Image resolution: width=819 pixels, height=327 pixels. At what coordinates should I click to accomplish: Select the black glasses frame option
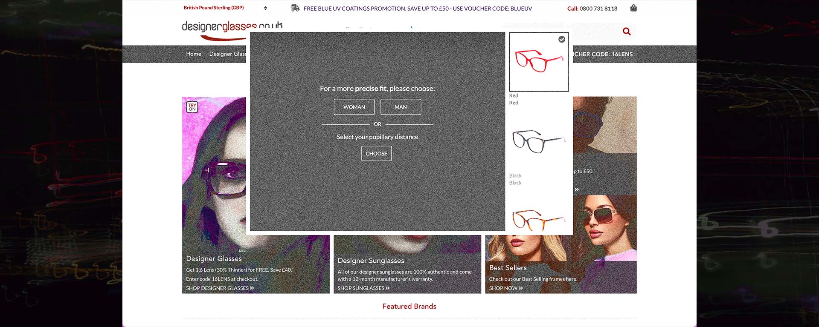coord(538,142)
